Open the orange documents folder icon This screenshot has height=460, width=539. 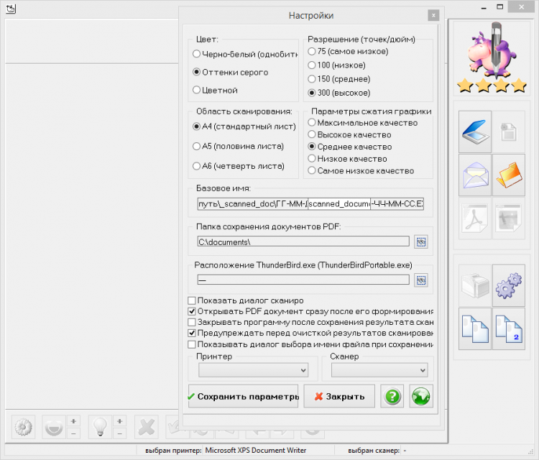coord(508,175)
